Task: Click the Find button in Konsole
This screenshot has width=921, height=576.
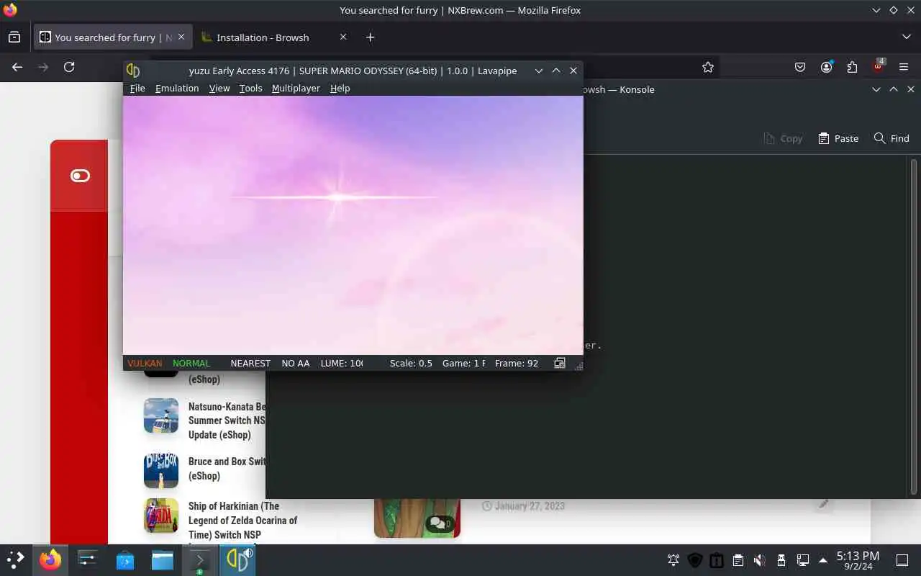Action: click(x=891, y=138)
